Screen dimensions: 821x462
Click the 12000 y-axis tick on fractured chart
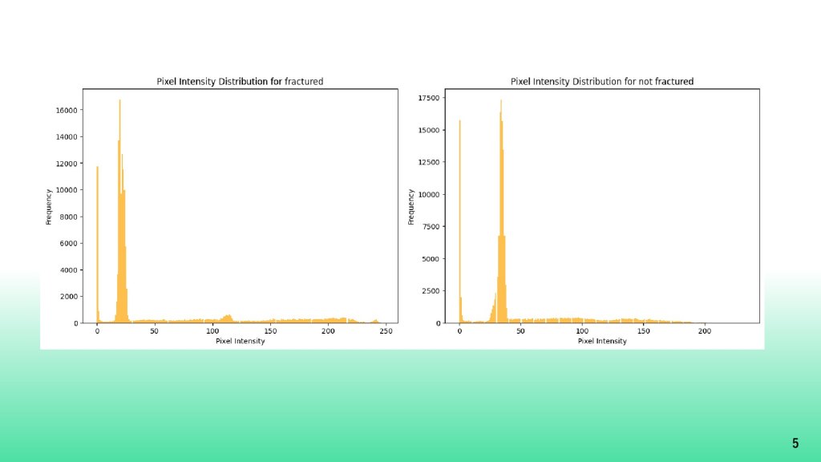tap(66, 164)
